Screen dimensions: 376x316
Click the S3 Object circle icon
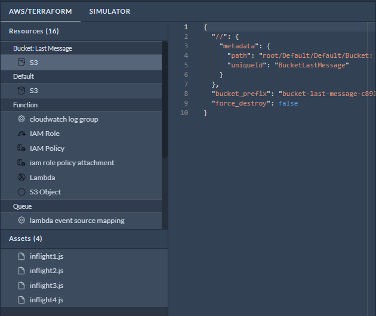click(21, 192)
